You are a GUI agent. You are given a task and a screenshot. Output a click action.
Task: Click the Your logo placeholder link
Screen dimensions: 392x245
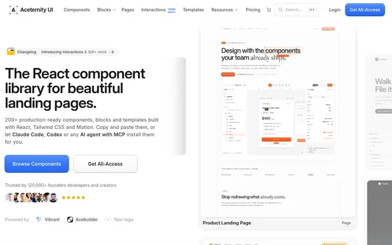coord(119,220)
